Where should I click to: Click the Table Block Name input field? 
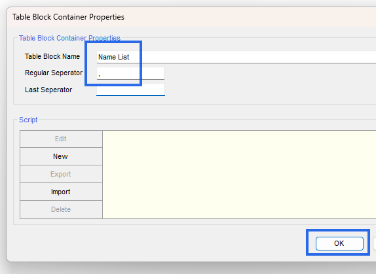coord(236,57)
